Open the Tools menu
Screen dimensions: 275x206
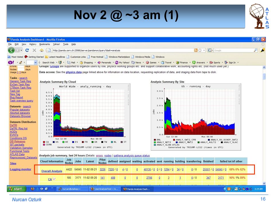[66, 44]
